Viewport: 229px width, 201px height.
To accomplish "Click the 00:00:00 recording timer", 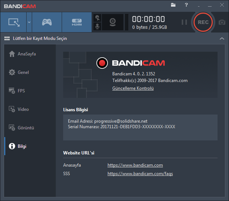I will (x=148, y=19).
